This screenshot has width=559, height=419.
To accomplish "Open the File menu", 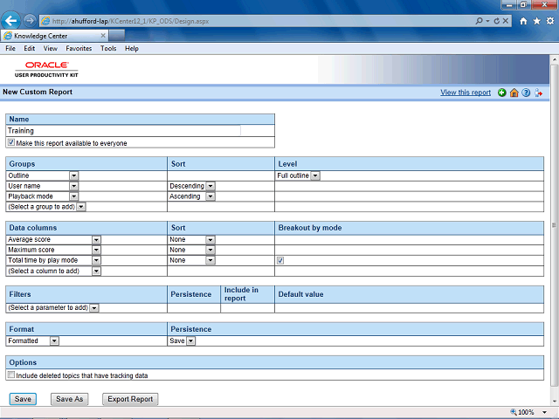I will (10, 49).
